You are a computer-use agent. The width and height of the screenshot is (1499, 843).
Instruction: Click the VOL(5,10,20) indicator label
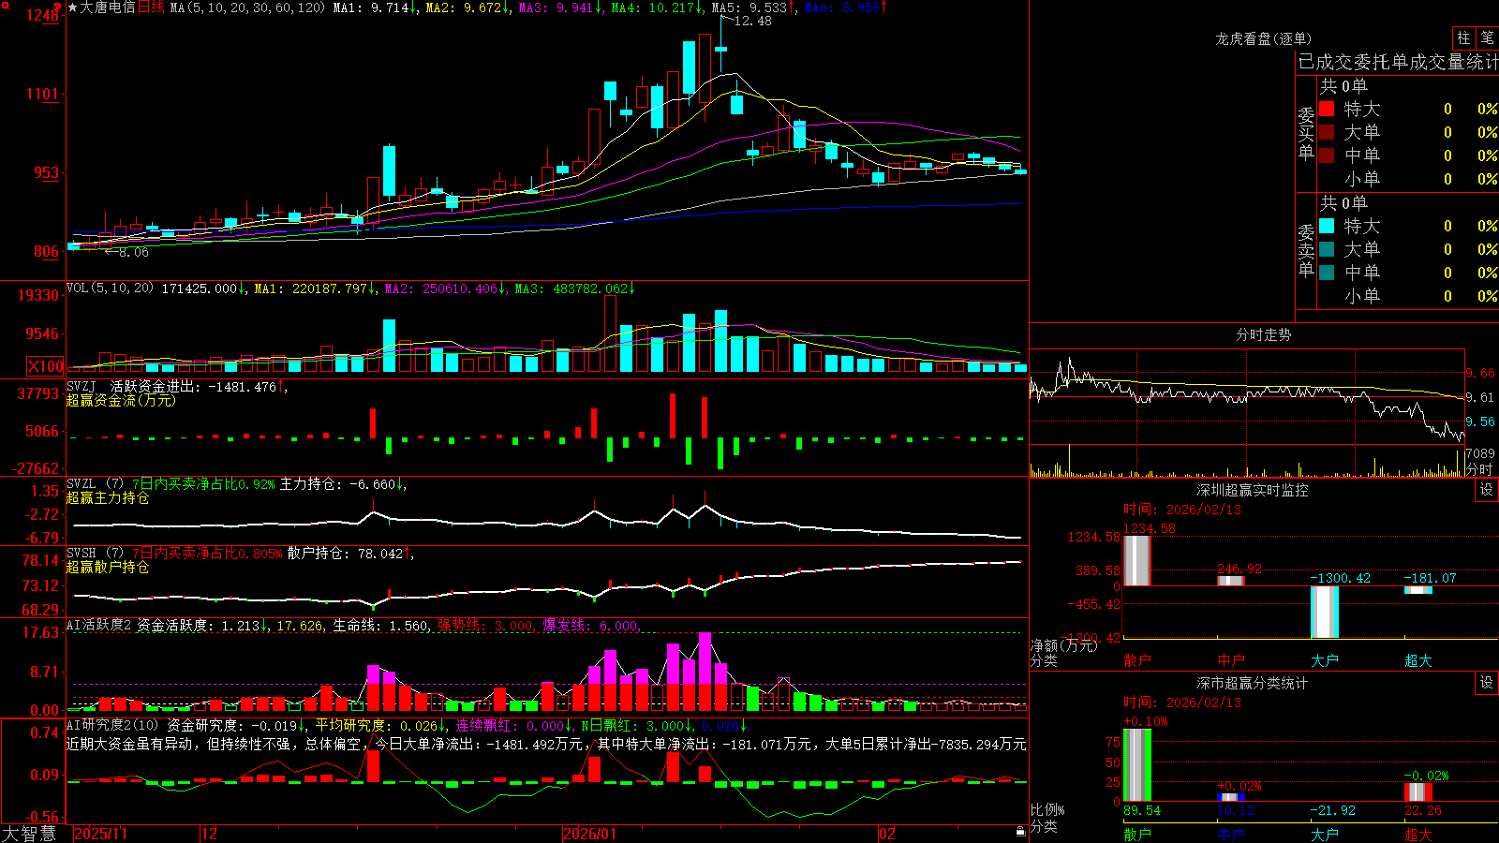110,288
